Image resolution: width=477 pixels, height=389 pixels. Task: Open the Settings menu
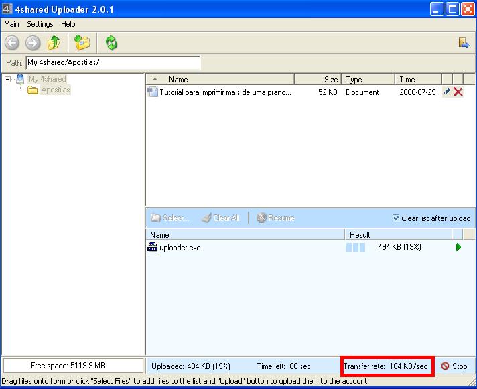point(40,24)
